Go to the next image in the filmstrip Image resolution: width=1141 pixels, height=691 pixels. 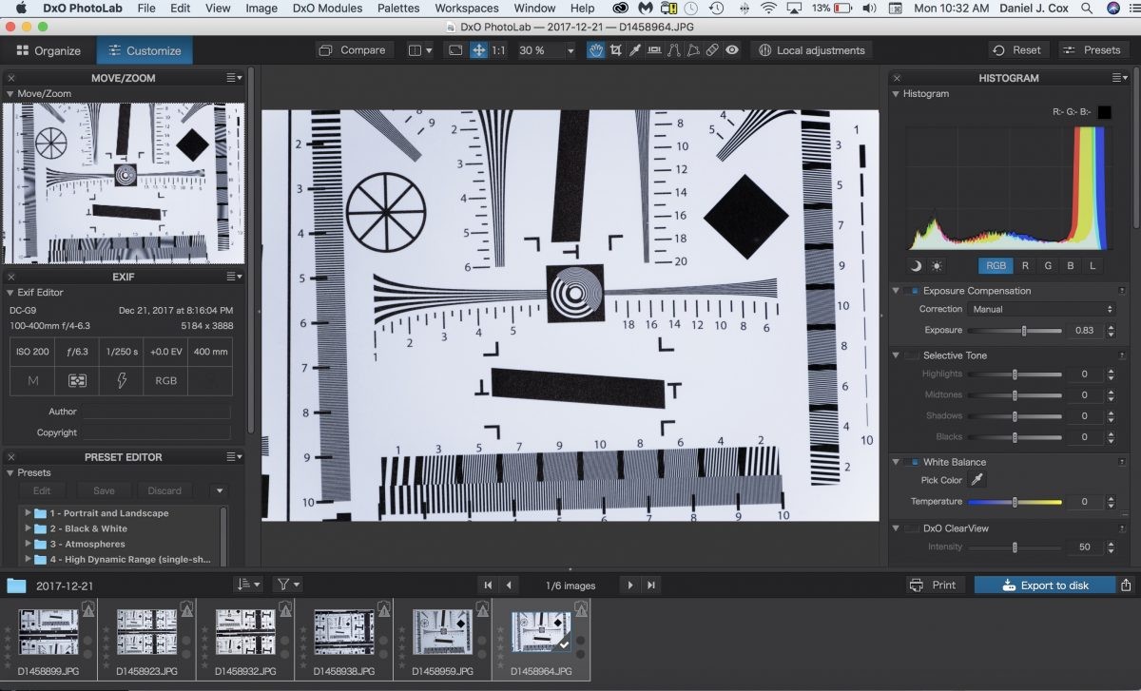click(629, 585)
